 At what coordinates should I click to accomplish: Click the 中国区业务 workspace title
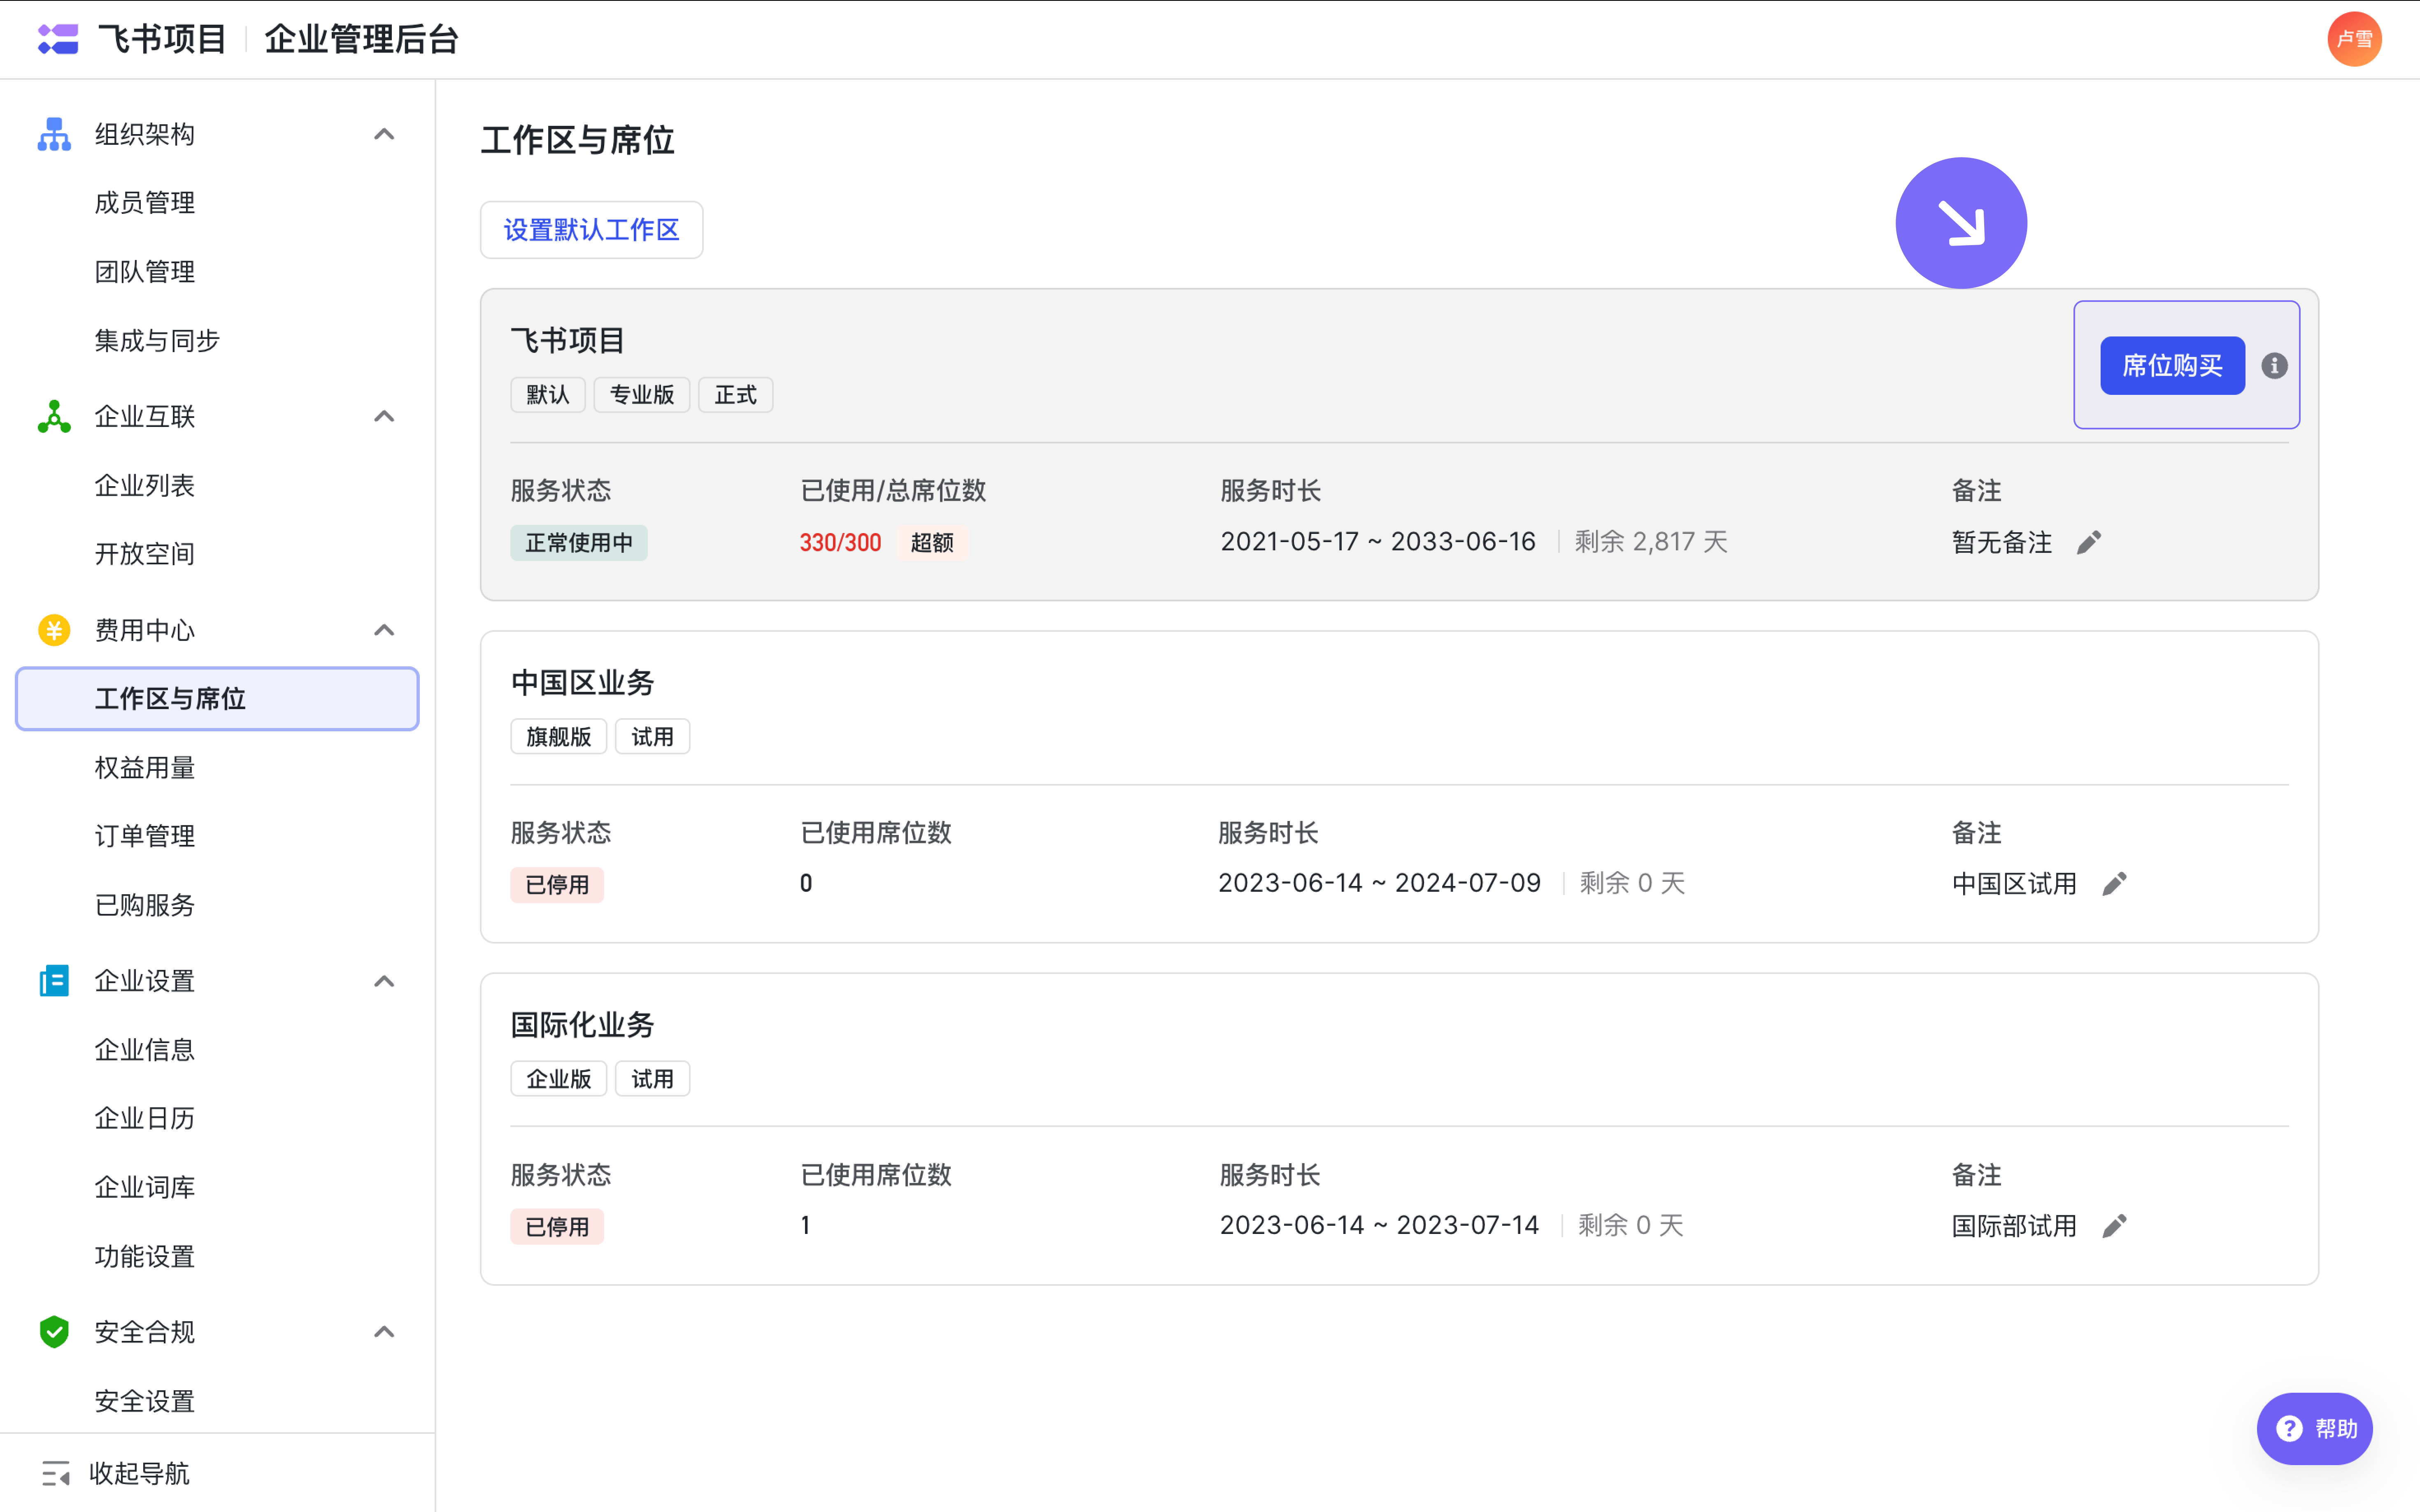(582, 683)
